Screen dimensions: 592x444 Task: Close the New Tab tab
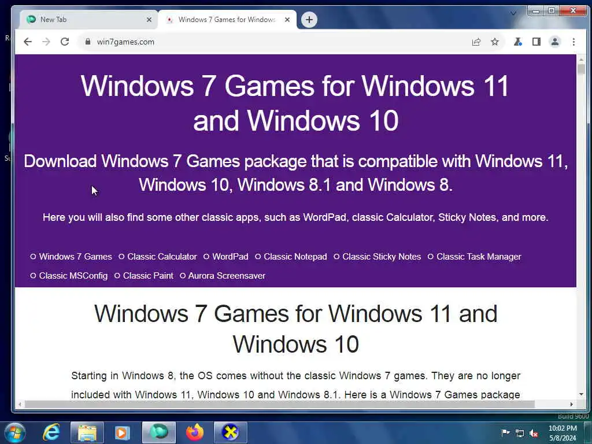click(x=149, y=20)
